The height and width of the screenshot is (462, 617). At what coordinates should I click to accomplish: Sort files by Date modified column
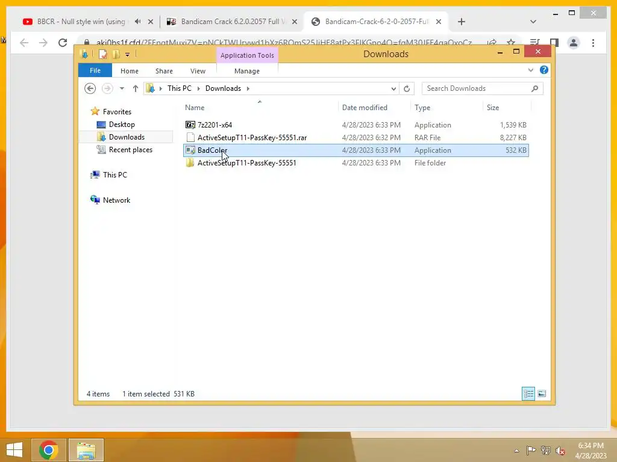point(365,108)
